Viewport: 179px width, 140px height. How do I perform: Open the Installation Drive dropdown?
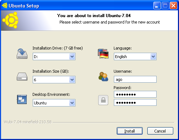(54, 57)
